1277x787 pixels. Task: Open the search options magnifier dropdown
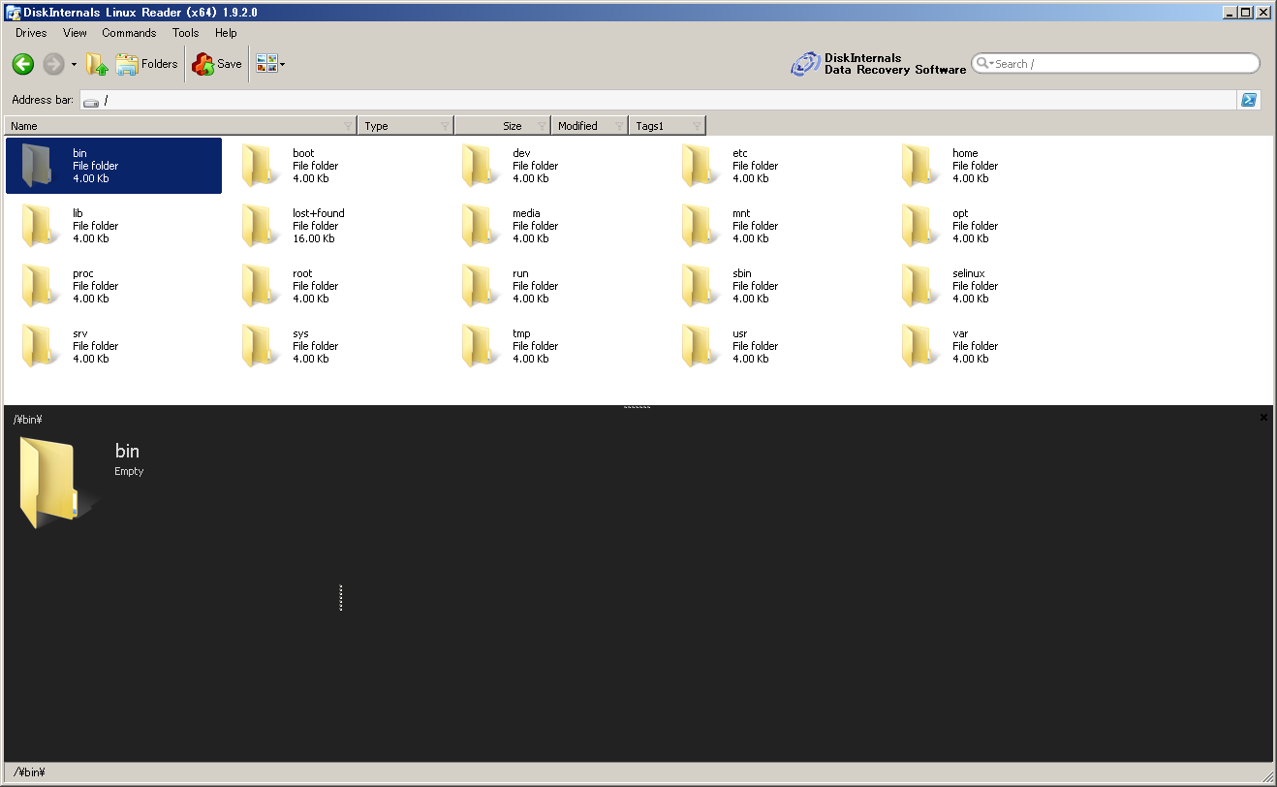pyautogui.click(x=984, y=64)
